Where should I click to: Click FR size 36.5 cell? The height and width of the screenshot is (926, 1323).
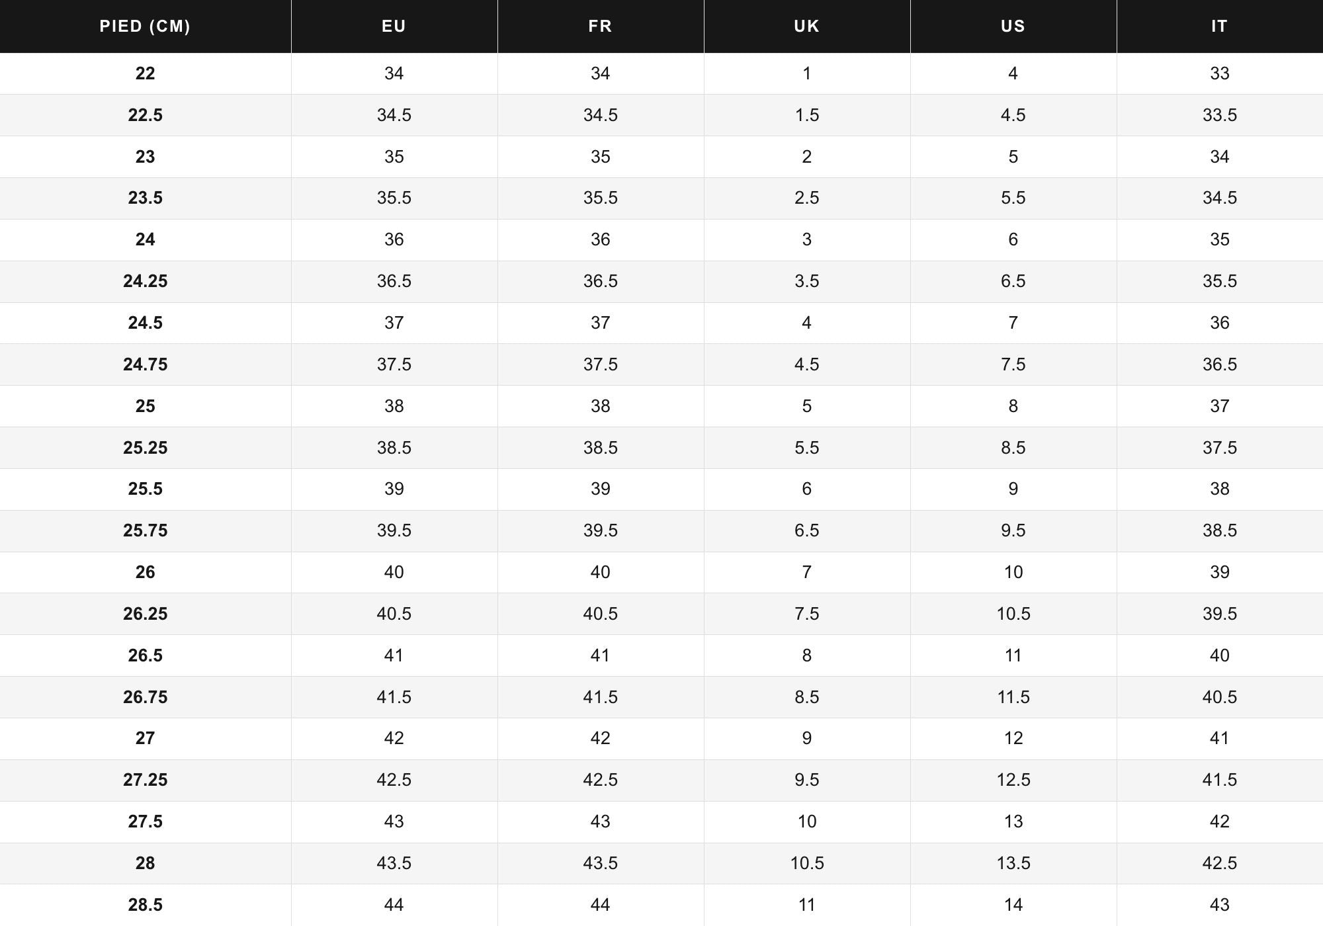click(601, 282)
